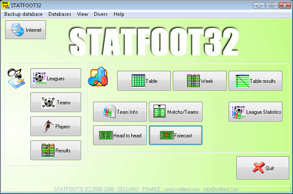Click the Matchs/Teams pitch icon

pos(160,112)
